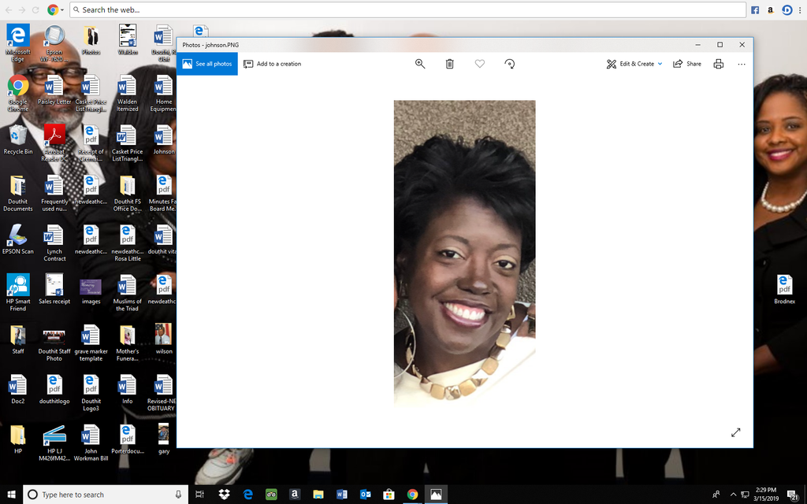Print the photo using the printer icon
Image resolution: width=807 pixels, height=504 pixels.
click(717, 64)
